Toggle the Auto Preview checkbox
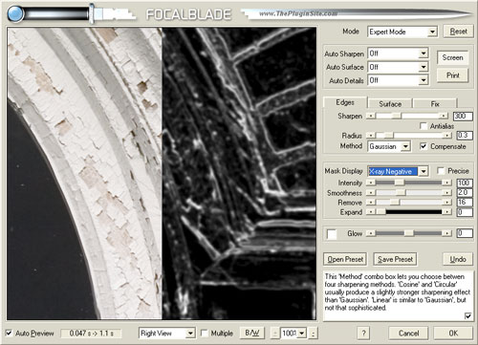This screenshot has width=478, height=345. [9, 334]
